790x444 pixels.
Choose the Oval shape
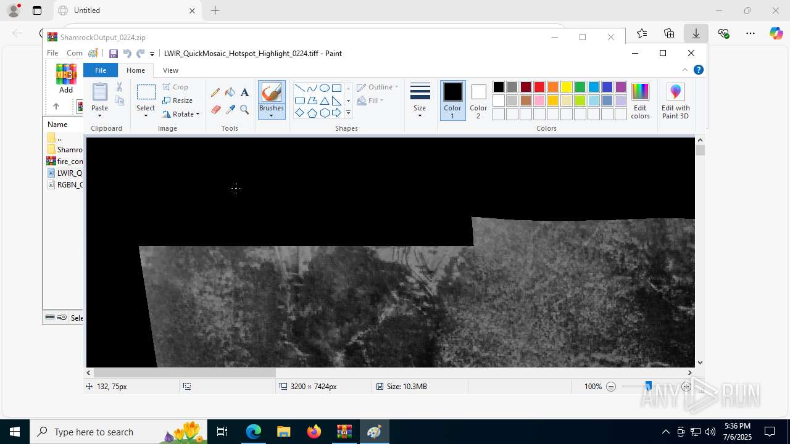(x=324, y=88)
